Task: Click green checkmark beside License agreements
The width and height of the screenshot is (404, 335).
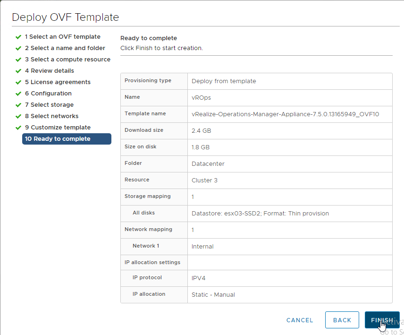Action: [x=18, y=82]
